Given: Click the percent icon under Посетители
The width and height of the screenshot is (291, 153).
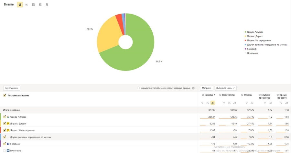Looking at the screenshot, I should click(x=229, y=103).
